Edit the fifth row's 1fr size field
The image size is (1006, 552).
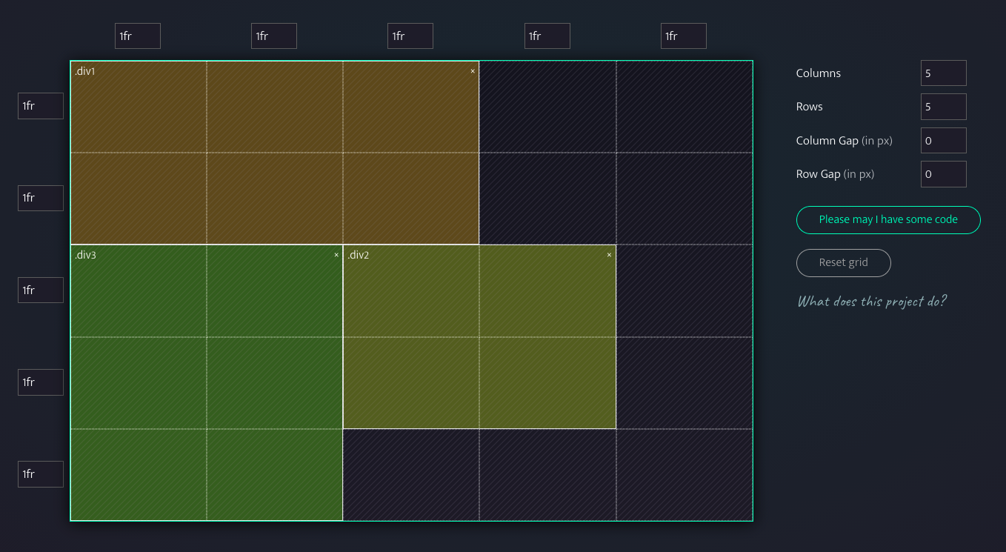pyautogui.click(x=41, y=474)
